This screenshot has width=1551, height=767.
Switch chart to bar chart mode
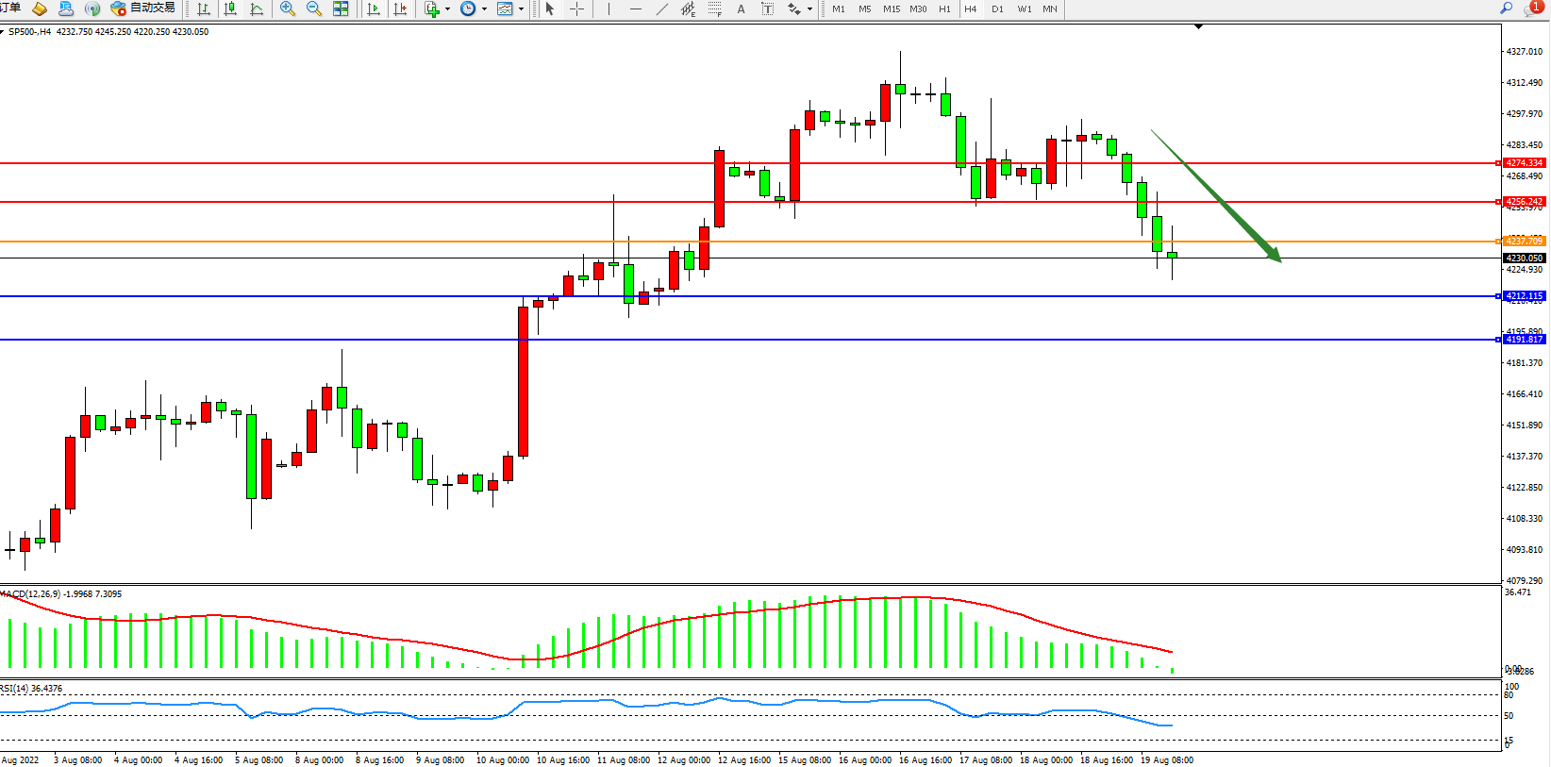coord(204,9)
